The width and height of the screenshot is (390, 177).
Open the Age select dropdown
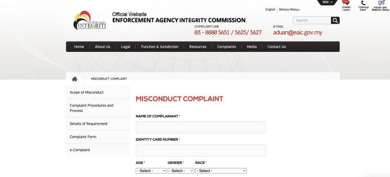pyautogui.click(x=151, y=171)
